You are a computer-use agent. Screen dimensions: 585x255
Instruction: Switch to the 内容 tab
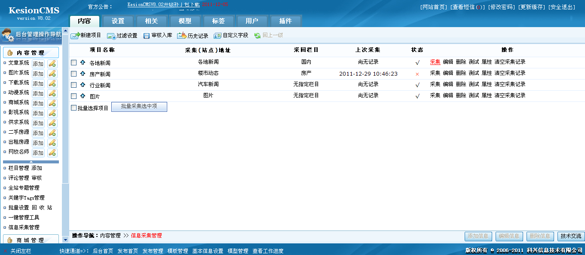coord(85,21)
